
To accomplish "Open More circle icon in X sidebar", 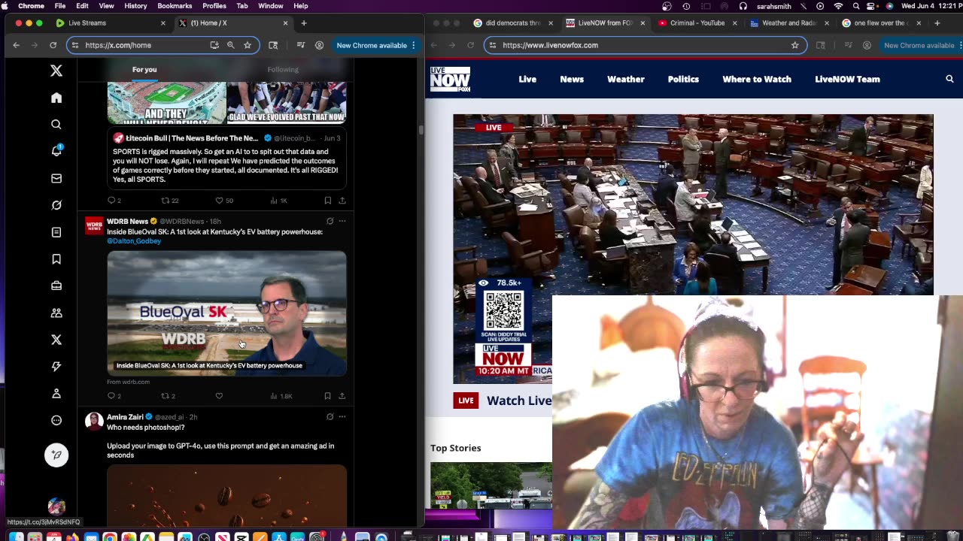I will tap(56, 421).
